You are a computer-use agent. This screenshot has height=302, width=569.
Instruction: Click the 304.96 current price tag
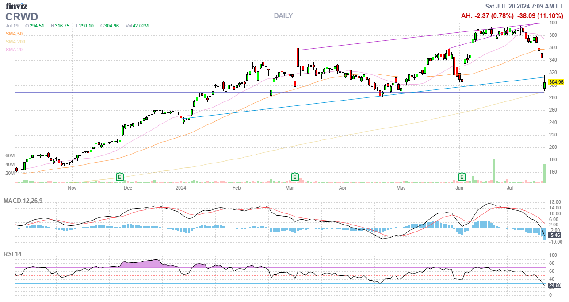(556, 82)
